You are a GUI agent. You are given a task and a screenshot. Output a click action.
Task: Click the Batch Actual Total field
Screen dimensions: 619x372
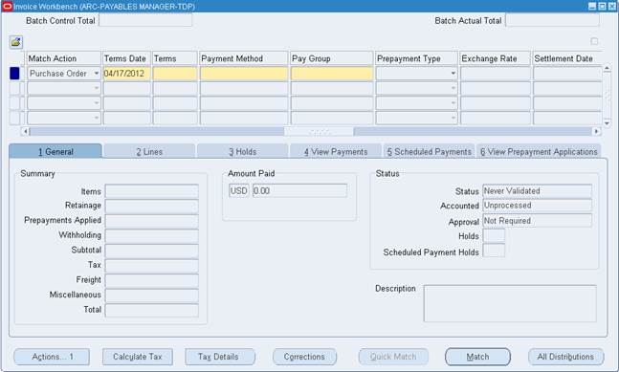click(x=552, y=20)
